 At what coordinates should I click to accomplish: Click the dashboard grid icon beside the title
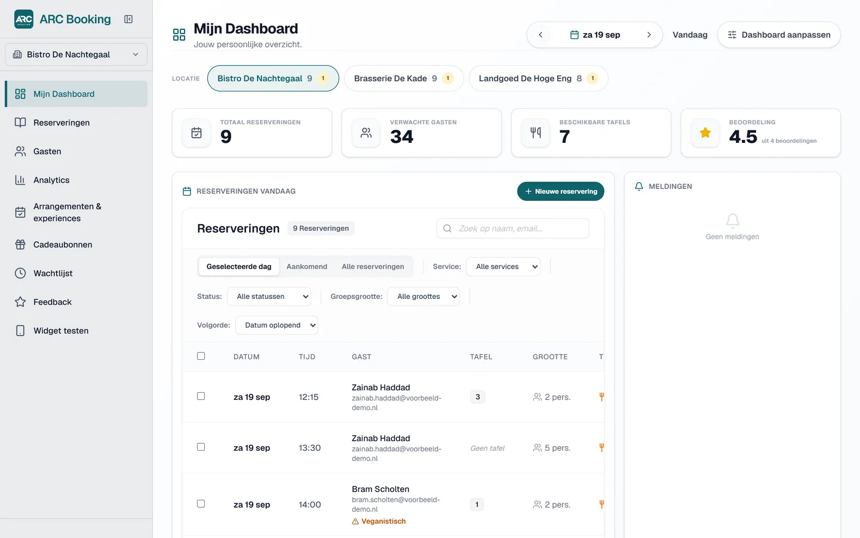pyautogui.click(x=179, y=35)
